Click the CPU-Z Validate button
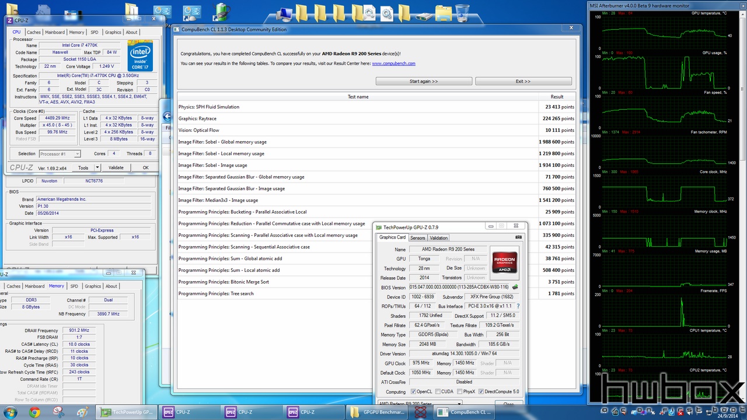 [x=116, y=167]
